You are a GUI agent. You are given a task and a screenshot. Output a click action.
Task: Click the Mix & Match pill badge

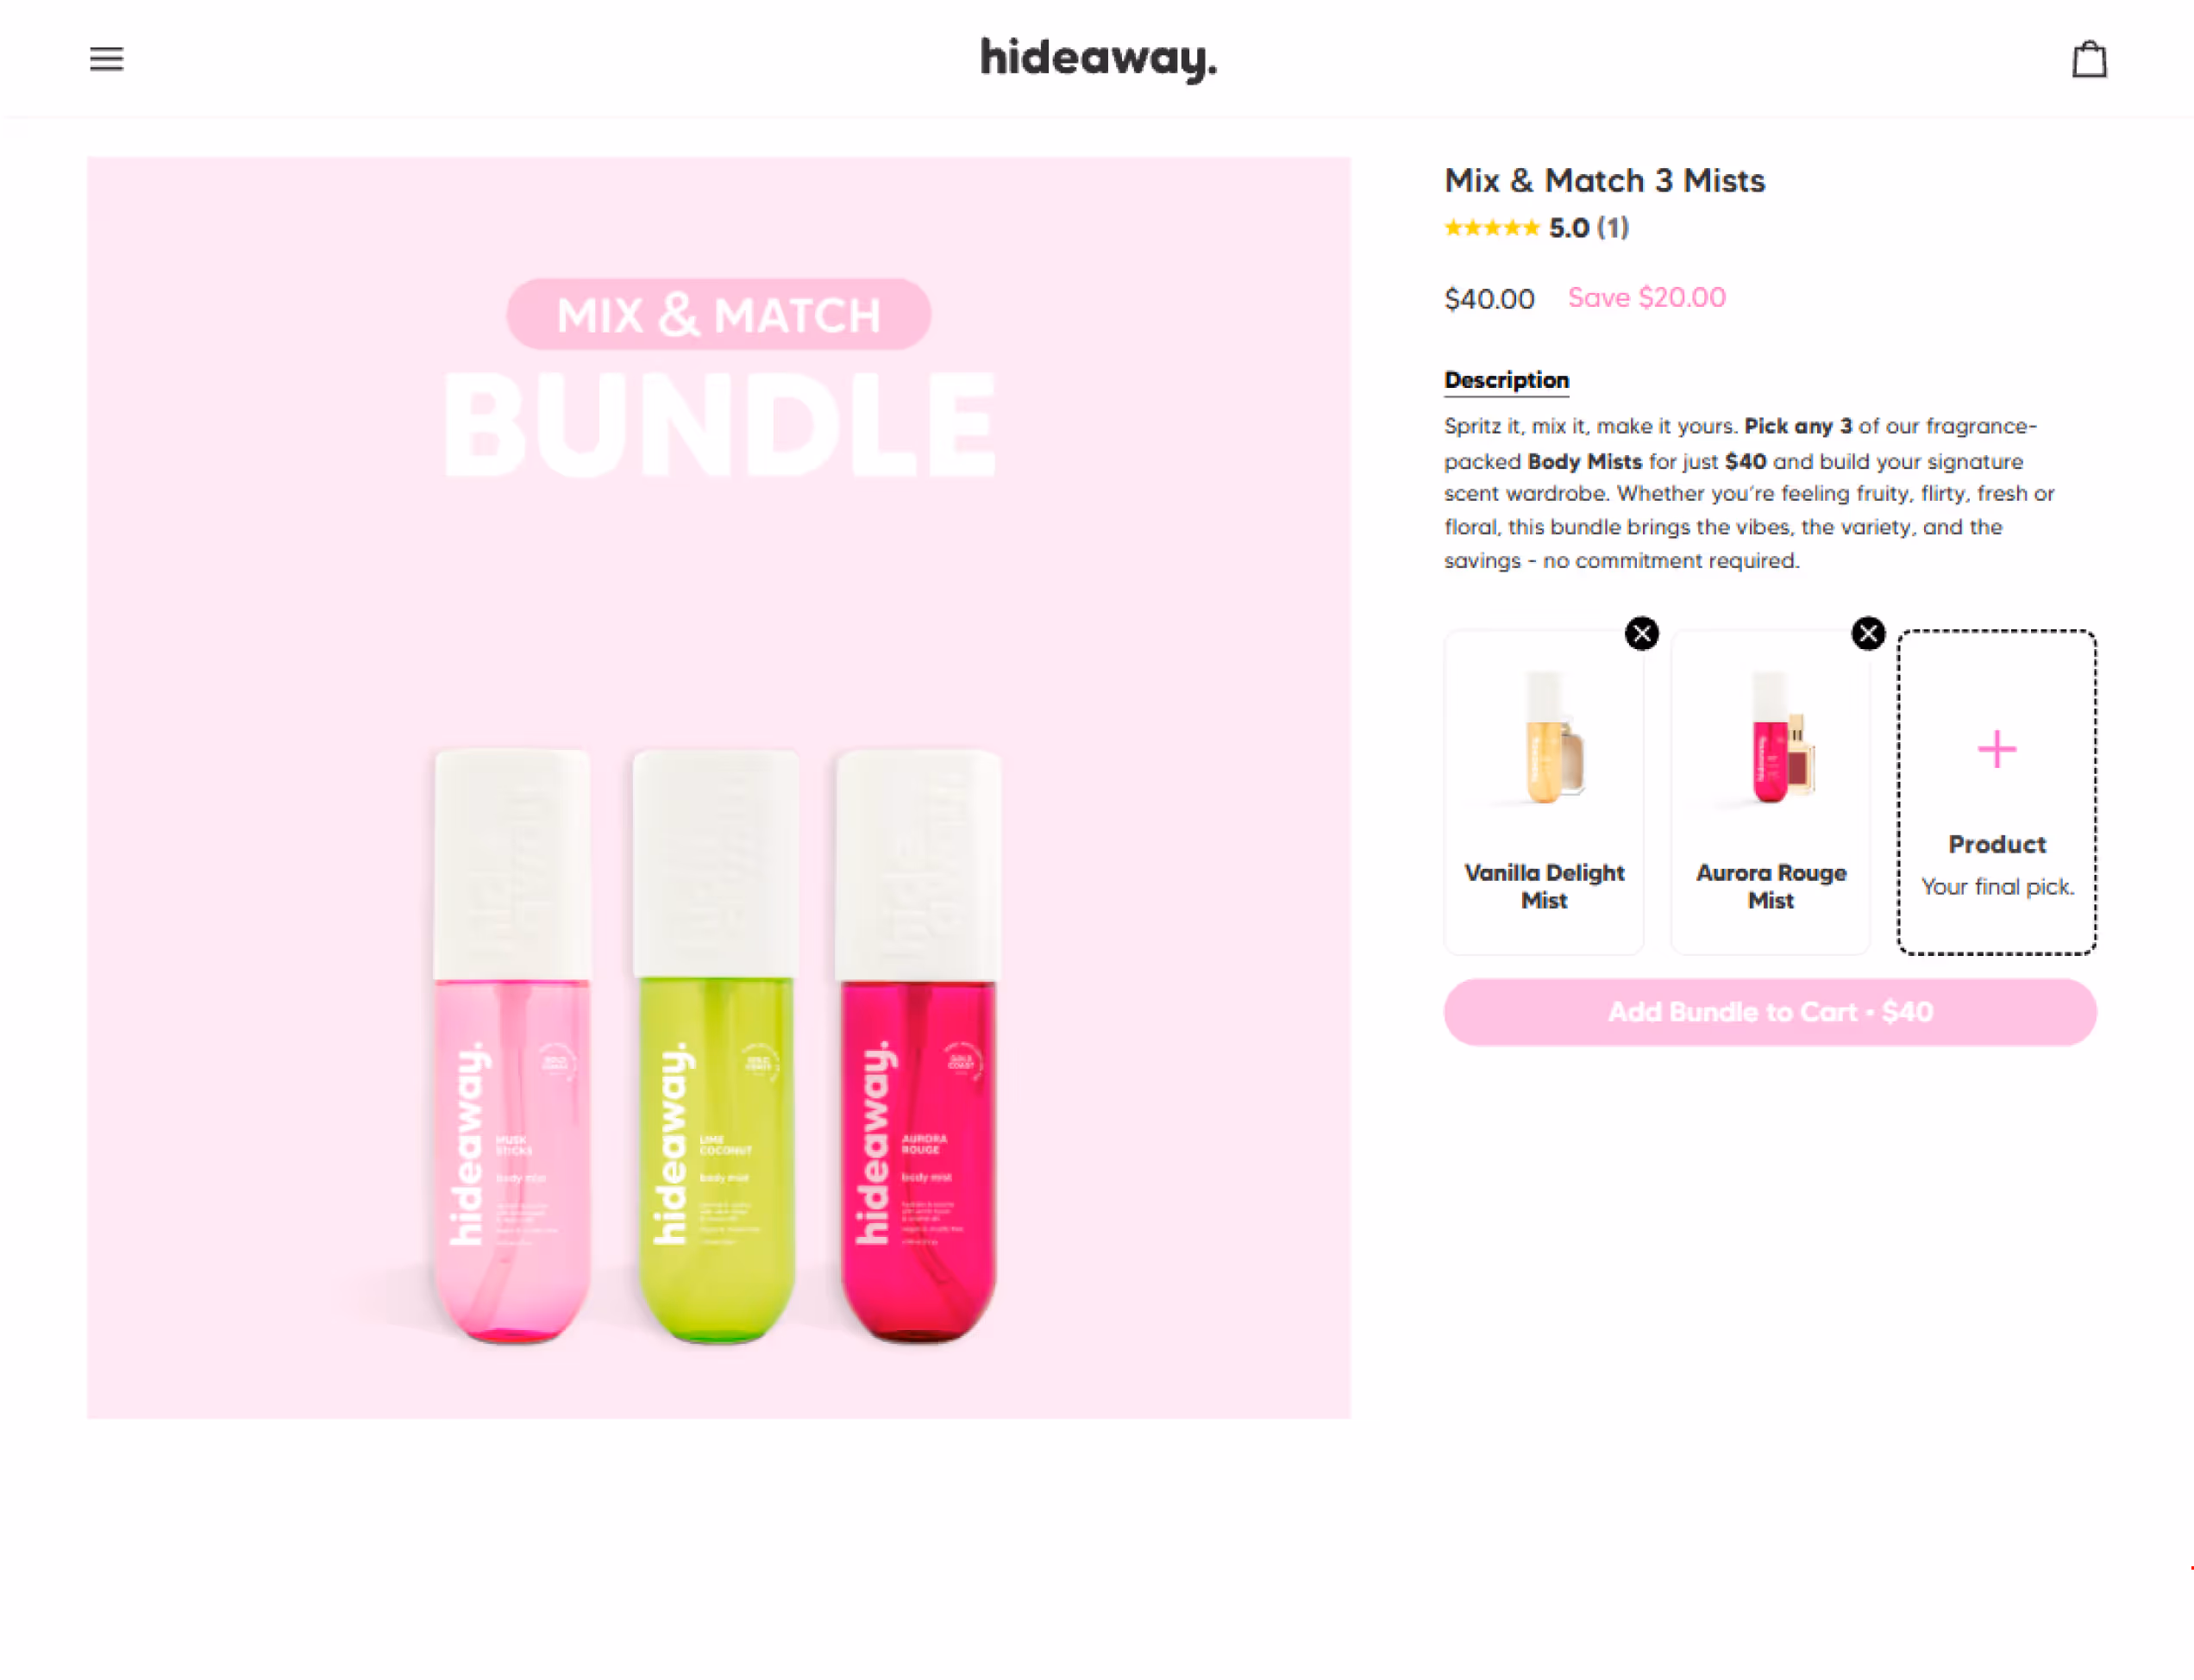pos(718,315)
